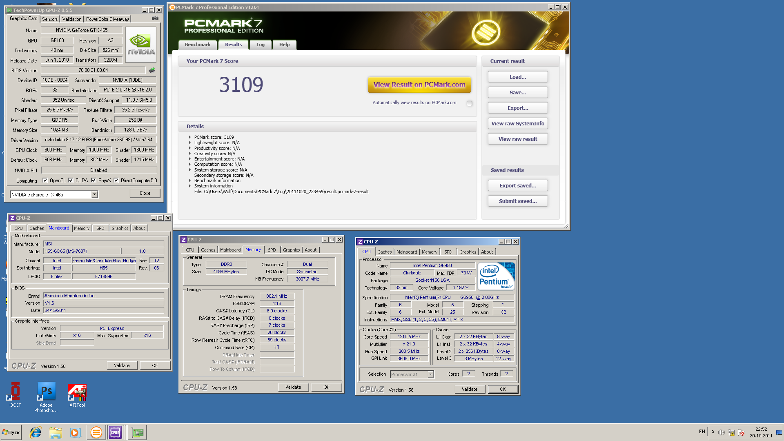Image resolution: width=784 pixels, height=441 pixels.
Task: Click the result.pcmark-7-result file path
Action: coord(281,192)
